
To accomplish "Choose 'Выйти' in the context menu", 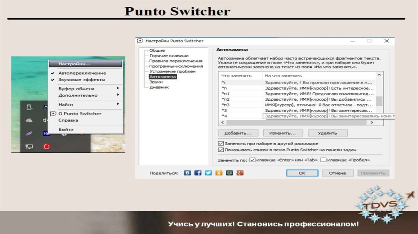I will [66, 129].
